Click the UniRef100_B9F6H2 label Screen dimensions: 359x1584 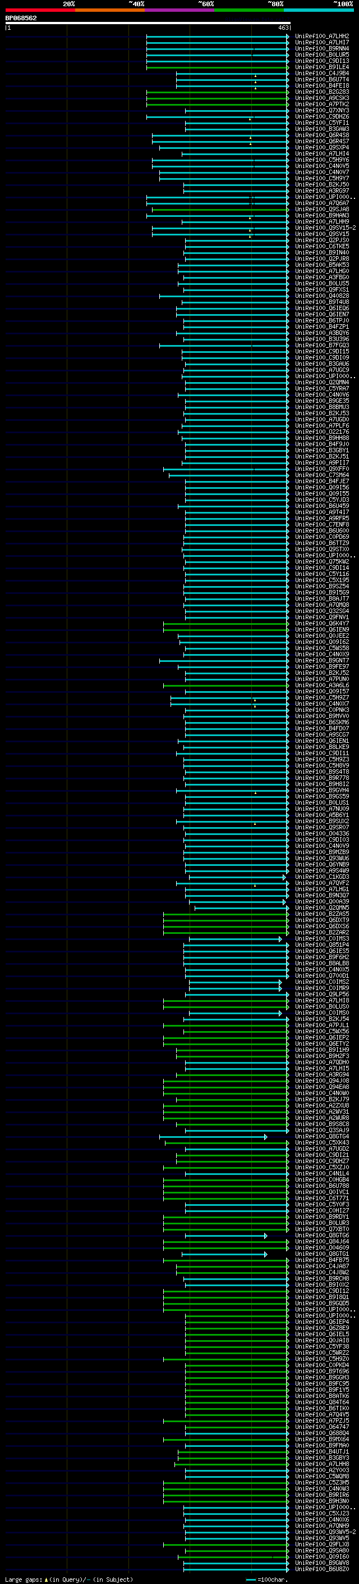(322, 957)
